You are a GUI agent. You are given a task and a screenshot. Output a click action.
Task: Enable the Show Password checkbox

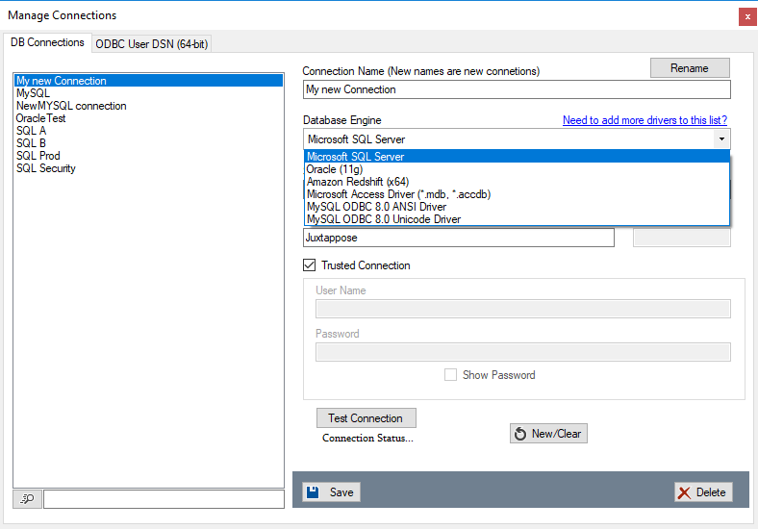click(450, 375)
